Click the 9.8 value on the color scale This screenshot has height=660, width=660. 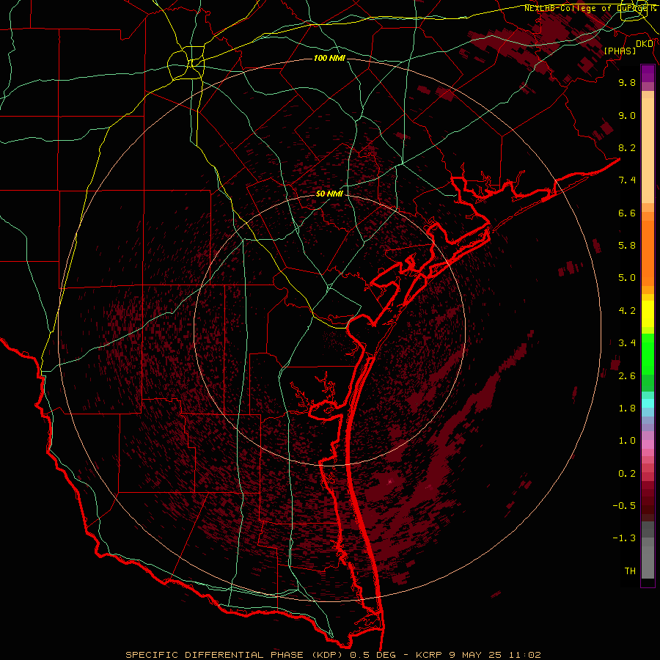tap(627, 82)
